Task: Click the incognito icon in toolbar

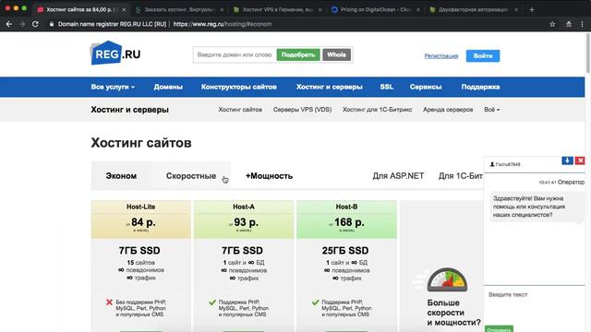Action: pos(569,24)
